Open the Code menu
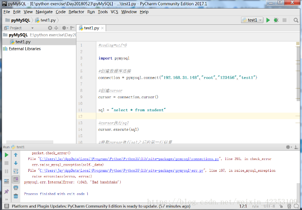This screenshot has width=302, height=210. click(x=61, y=12)
